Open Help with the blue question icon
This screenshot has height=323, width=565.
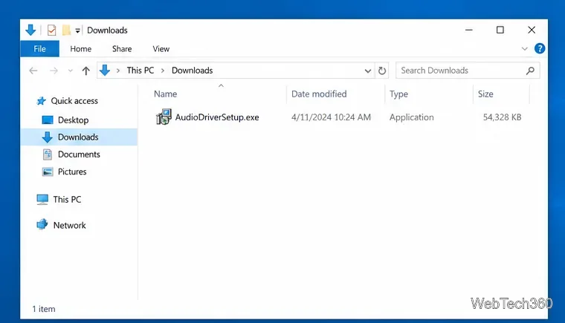[x=540, y=48]
